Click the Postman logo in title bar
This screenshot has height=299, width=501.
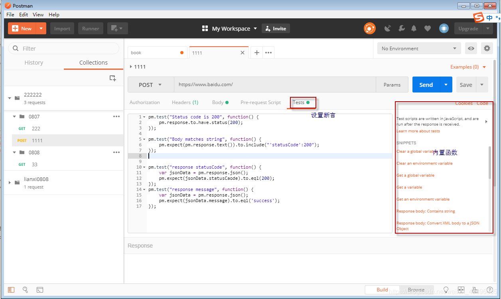(8, 6)
